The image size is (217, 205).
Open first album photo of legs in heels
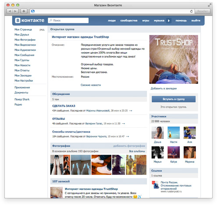pos(60,165)
